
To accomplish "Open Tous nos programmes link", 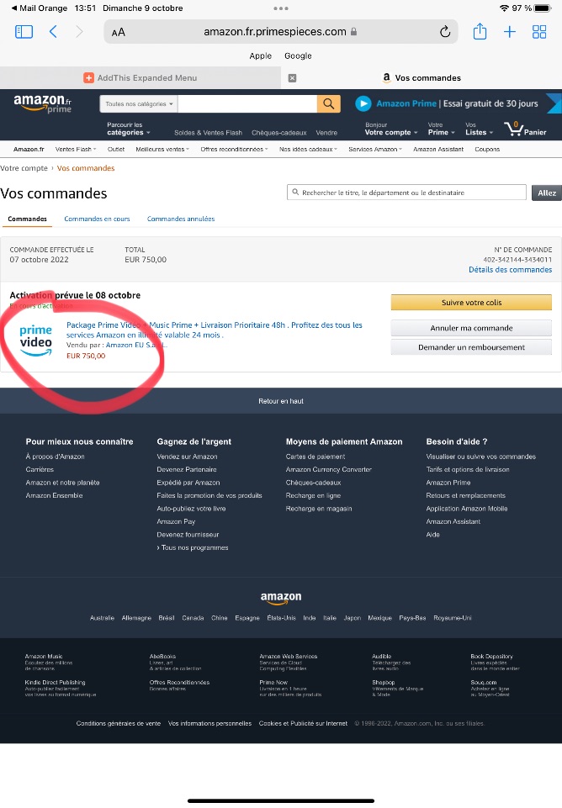I will [x=193, y=547].
